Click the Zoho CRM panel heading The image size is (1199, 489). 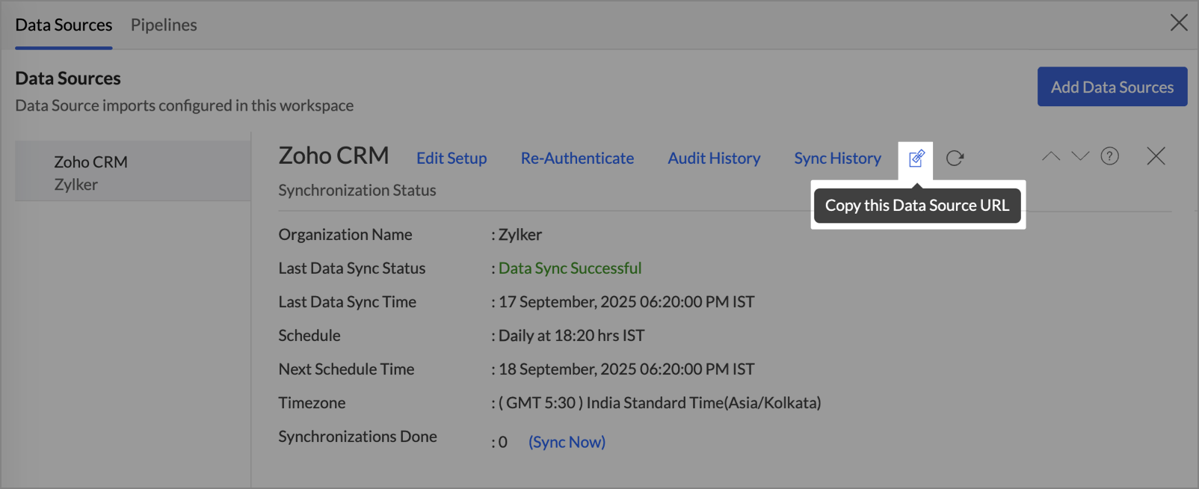point(333,156)
